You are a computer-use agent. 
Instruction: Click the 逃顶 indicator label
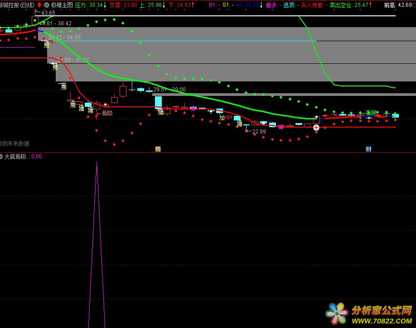pyautogui.click(x=289, y=5)
